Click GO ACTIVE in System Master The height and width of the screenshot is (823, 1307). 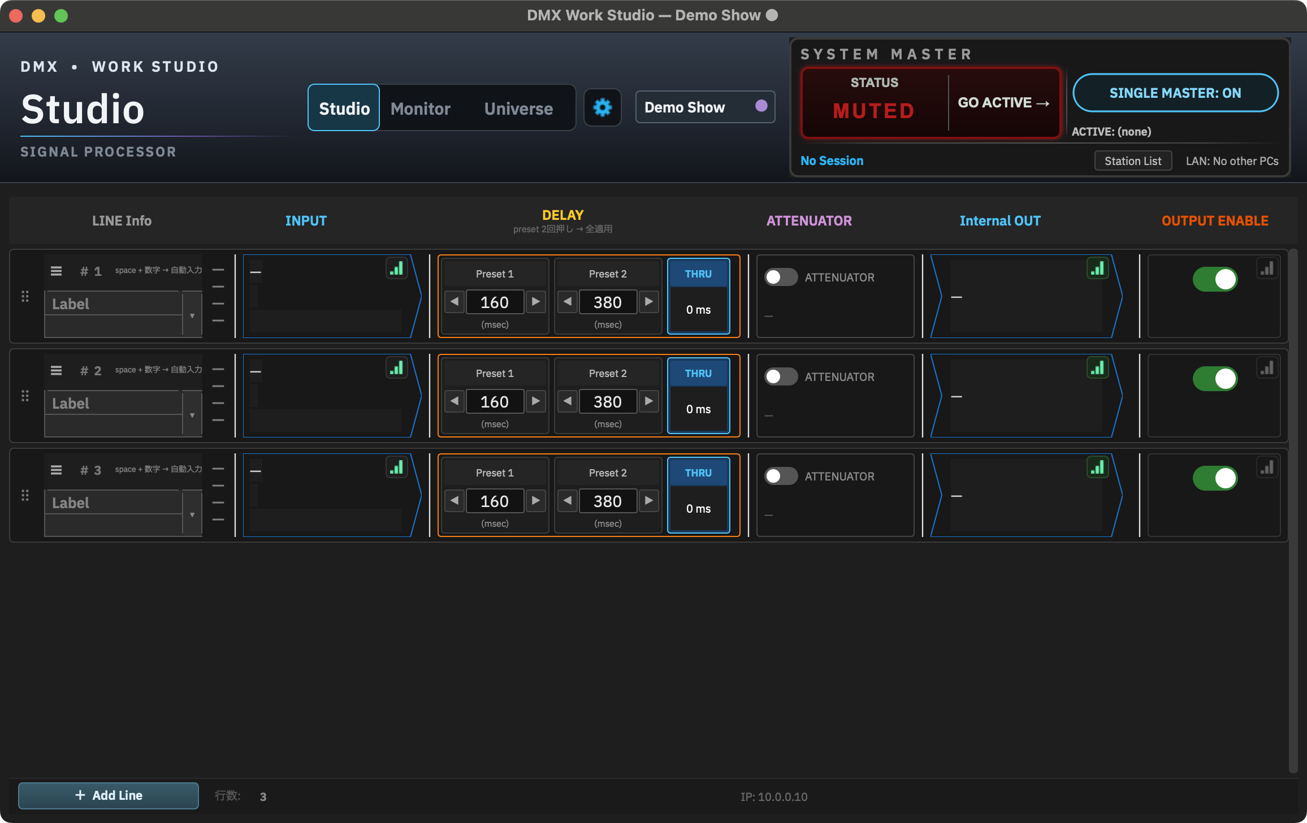(x=1003, y=103)
